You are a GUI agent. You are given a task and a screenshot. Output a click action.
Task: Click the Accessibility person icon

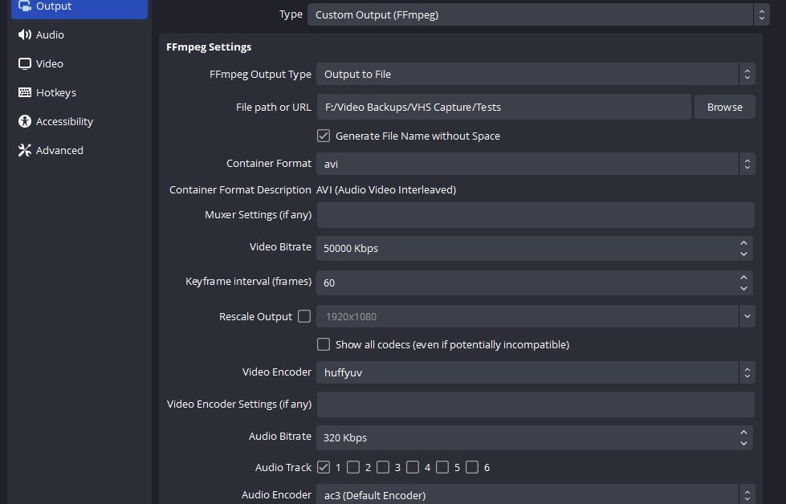coord(24,121)
